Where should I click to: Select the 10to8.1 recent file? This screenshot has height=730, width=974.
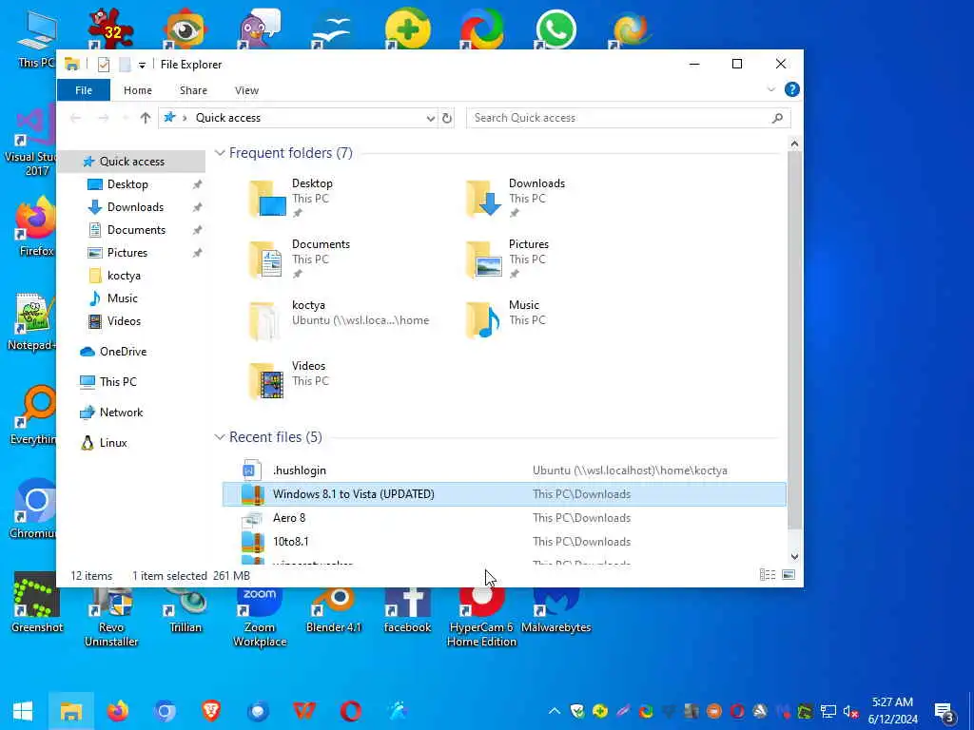pyautogui.click(x=504, y=541)
